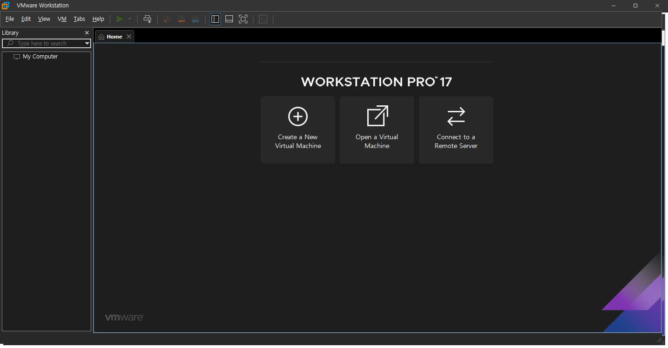
Task: Open snapshot manager wrench clock icon
Action: coord(196,19)
